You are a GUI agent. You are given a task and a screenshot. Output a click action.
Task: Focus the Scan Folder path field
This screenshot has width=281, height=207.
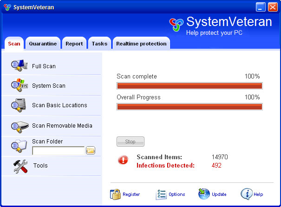point(58,150)
